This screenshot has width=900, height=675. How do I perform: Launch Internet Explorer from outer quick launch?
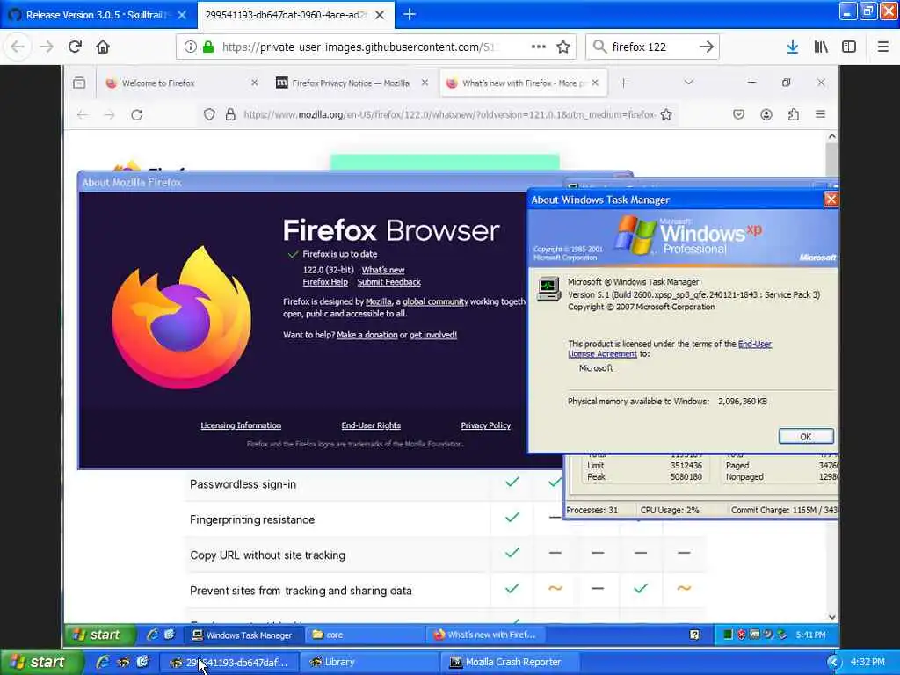click(x=103, y=662)
